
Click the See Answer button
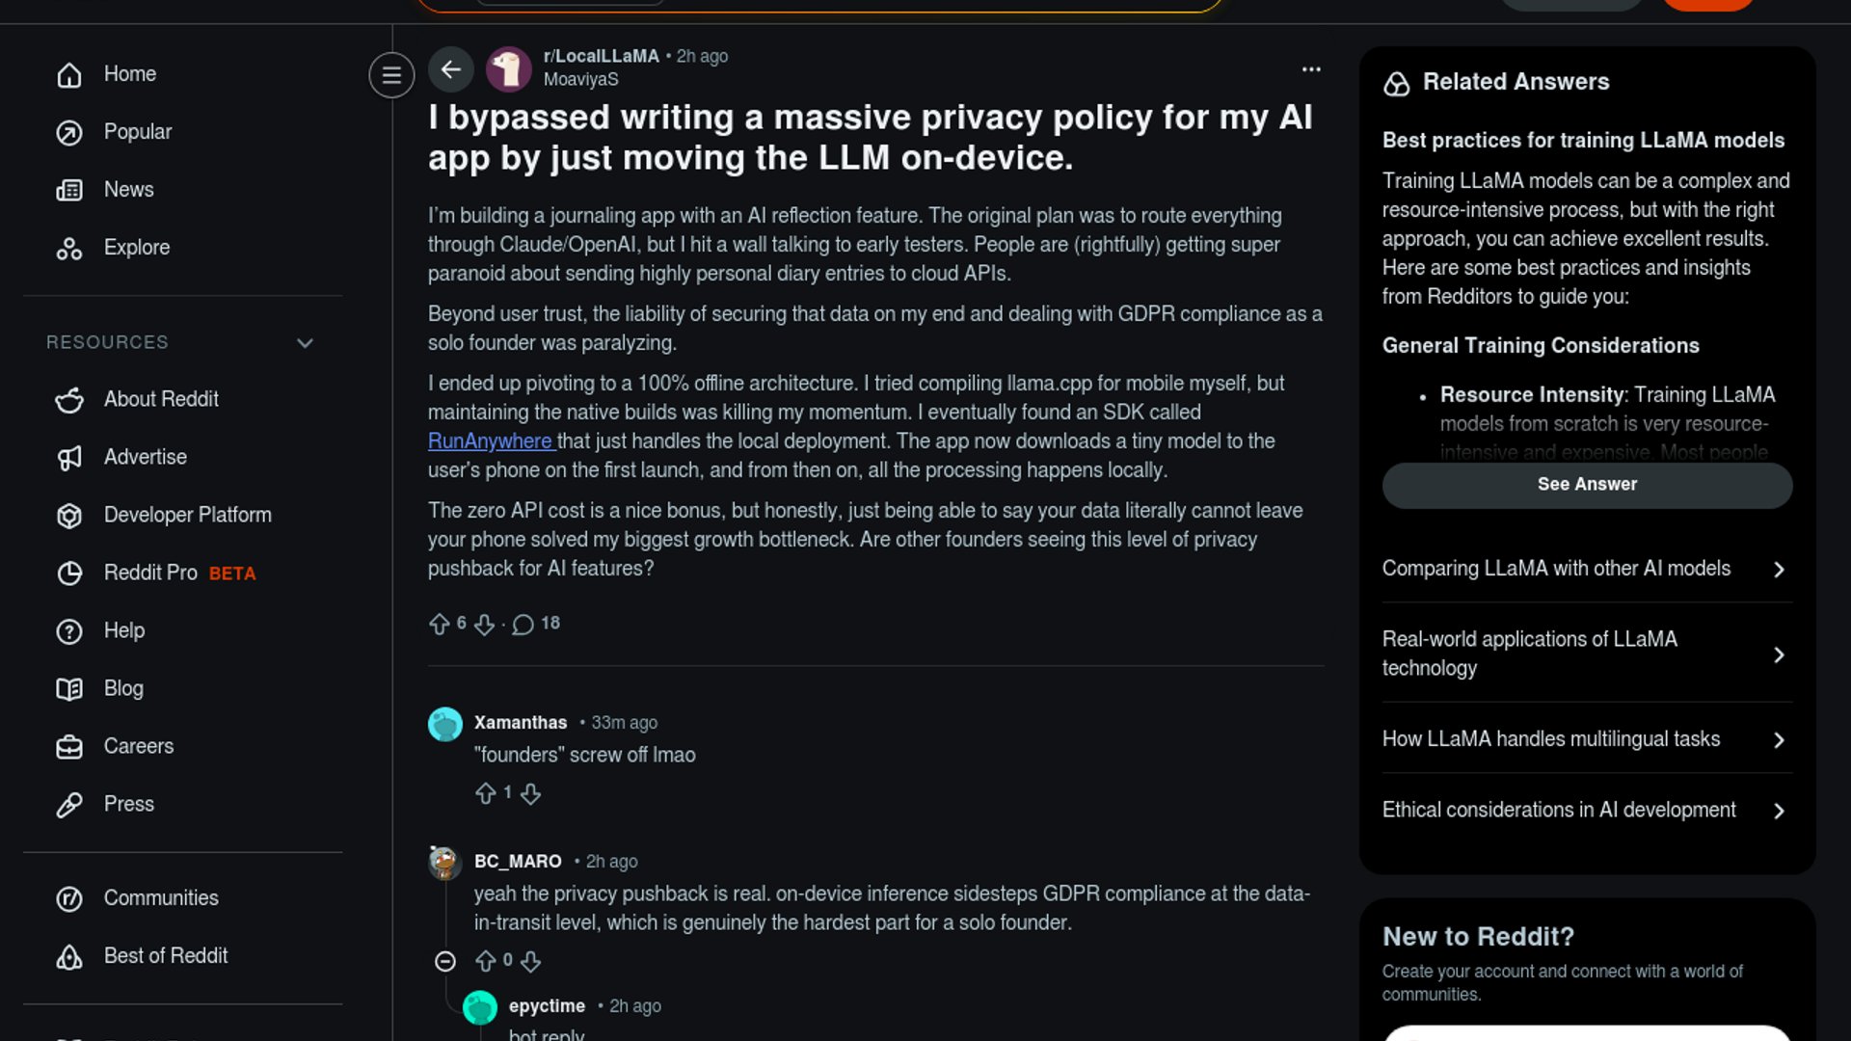point(1587,485)
